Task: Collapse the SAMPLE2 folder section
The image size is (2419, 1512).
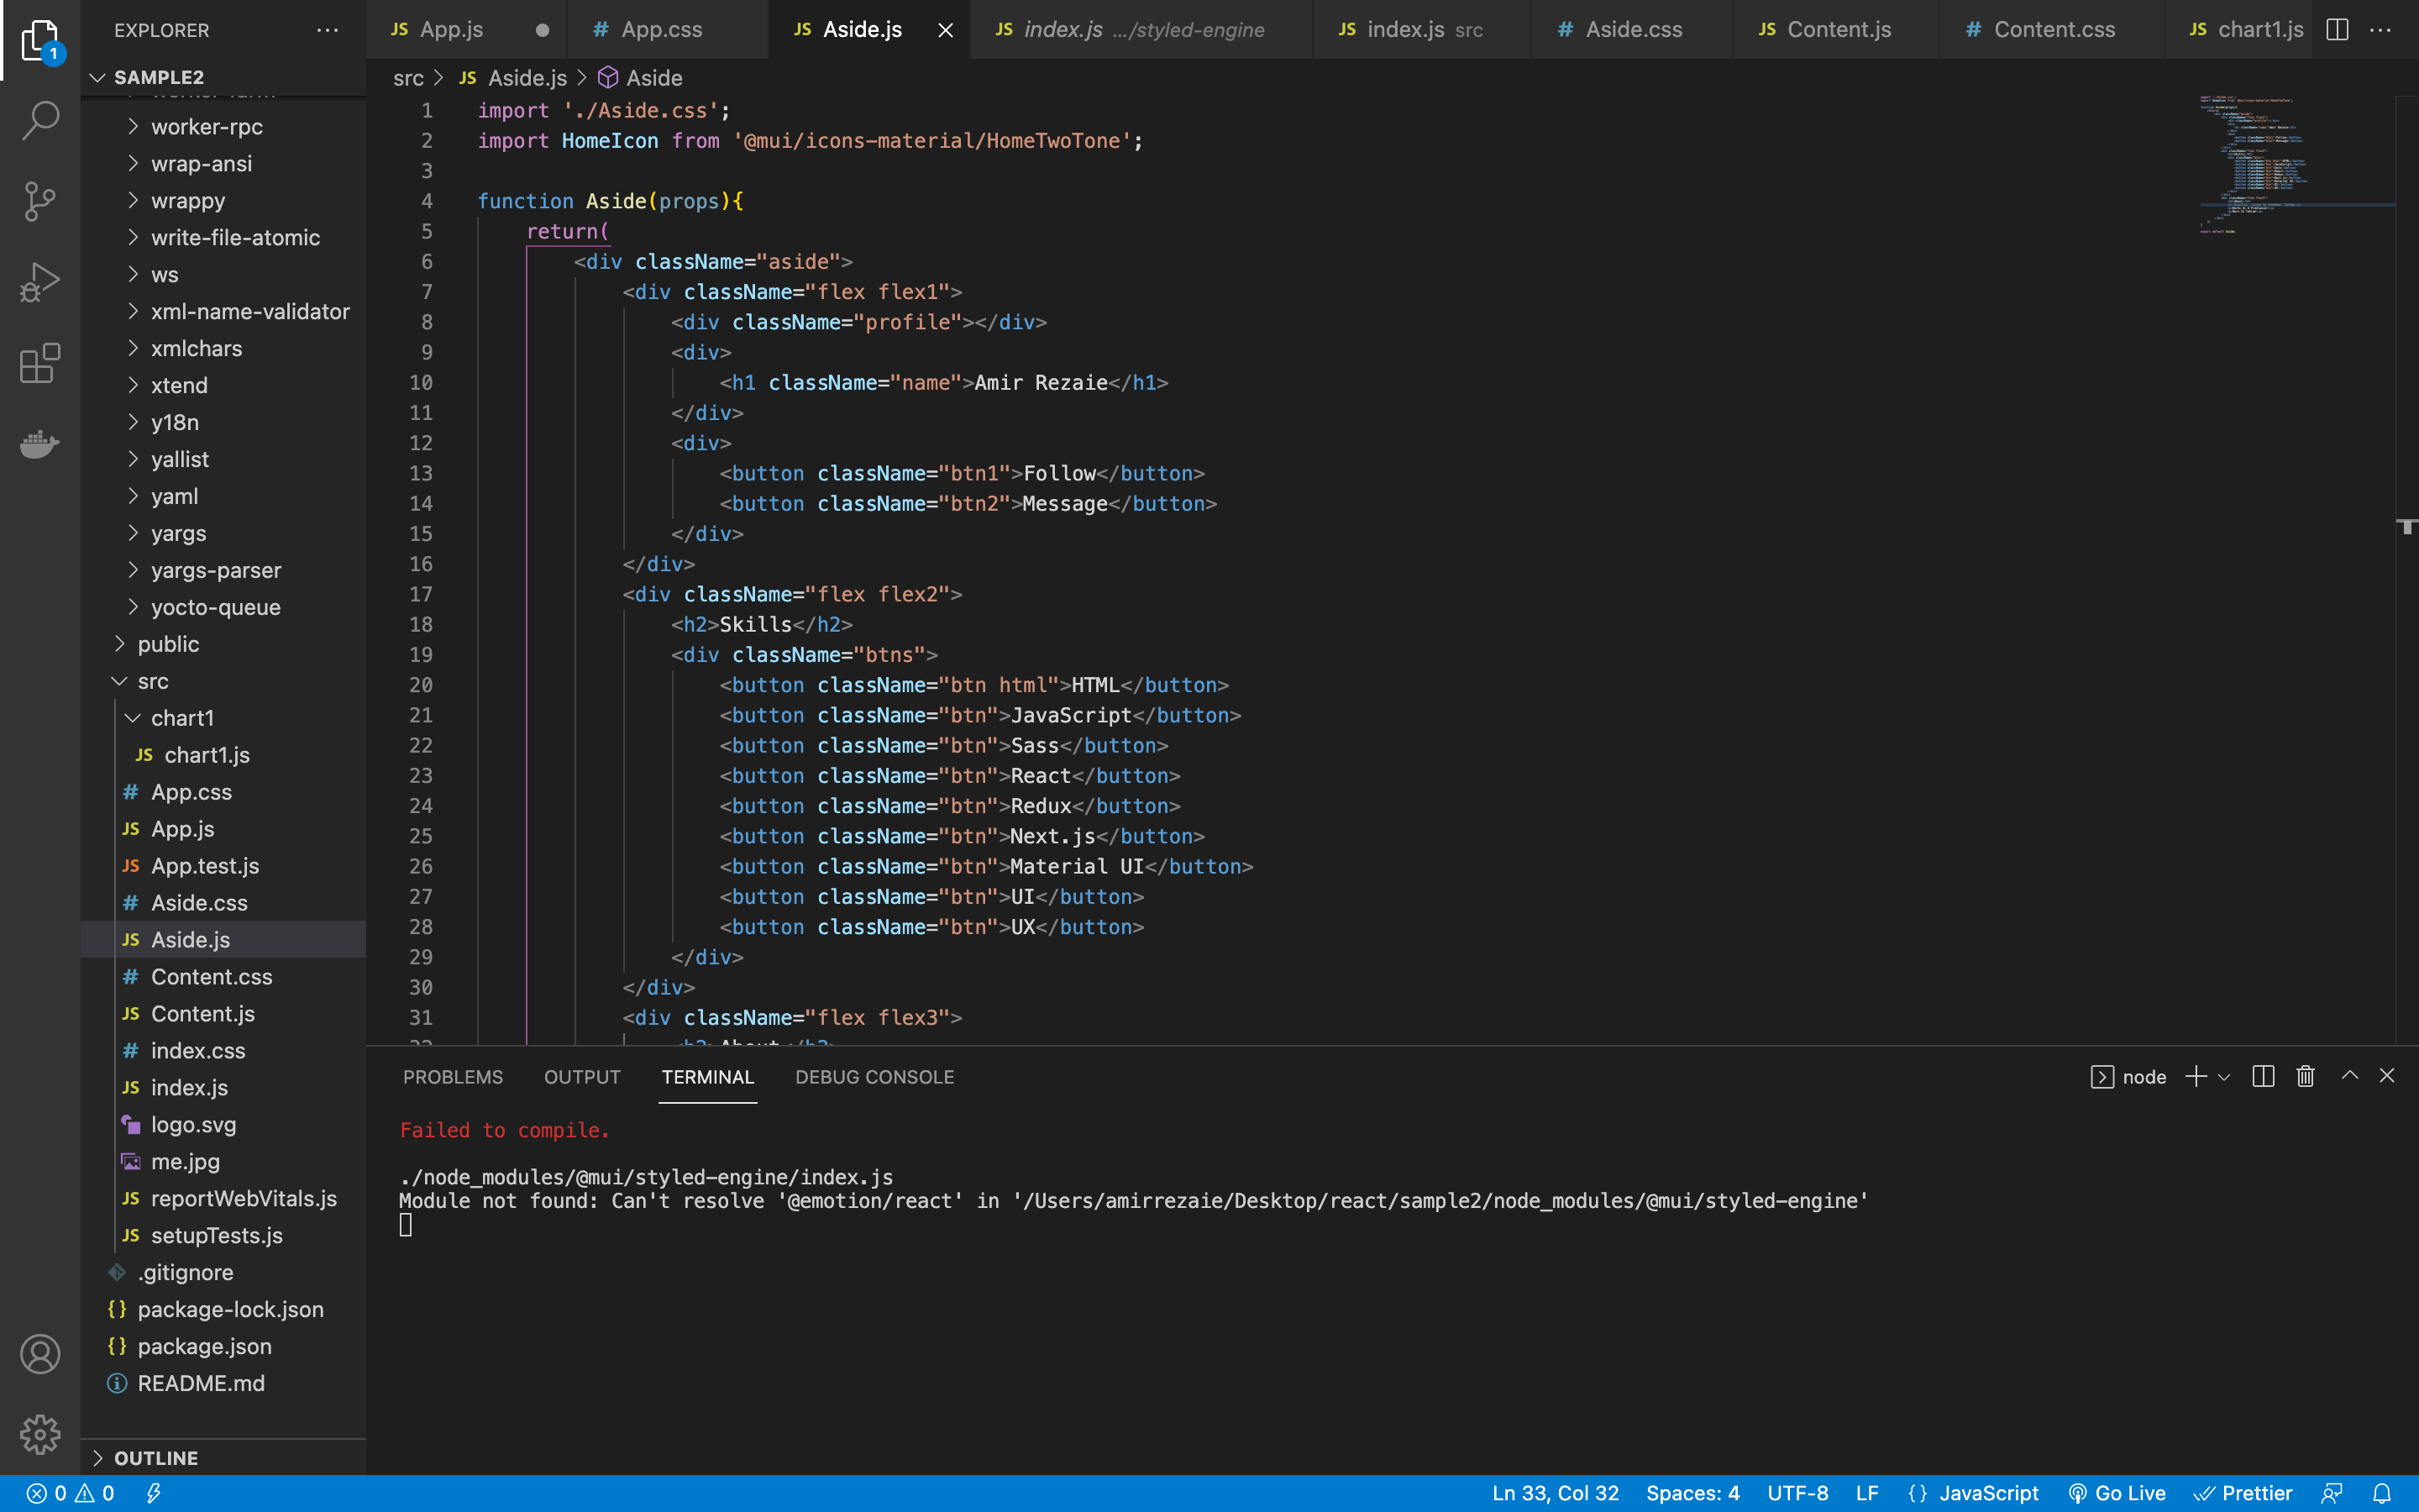Action: click(x=223, y=77)
